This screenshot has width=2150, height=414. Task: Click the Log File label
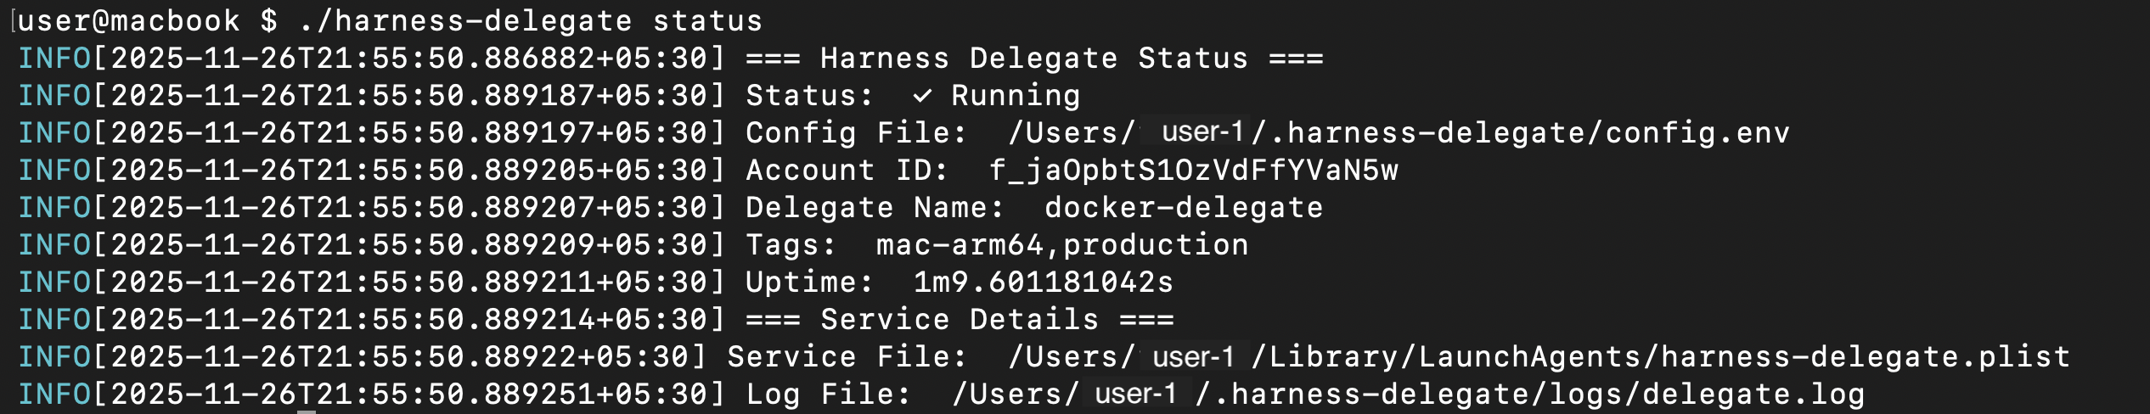[x=827, y=394]
